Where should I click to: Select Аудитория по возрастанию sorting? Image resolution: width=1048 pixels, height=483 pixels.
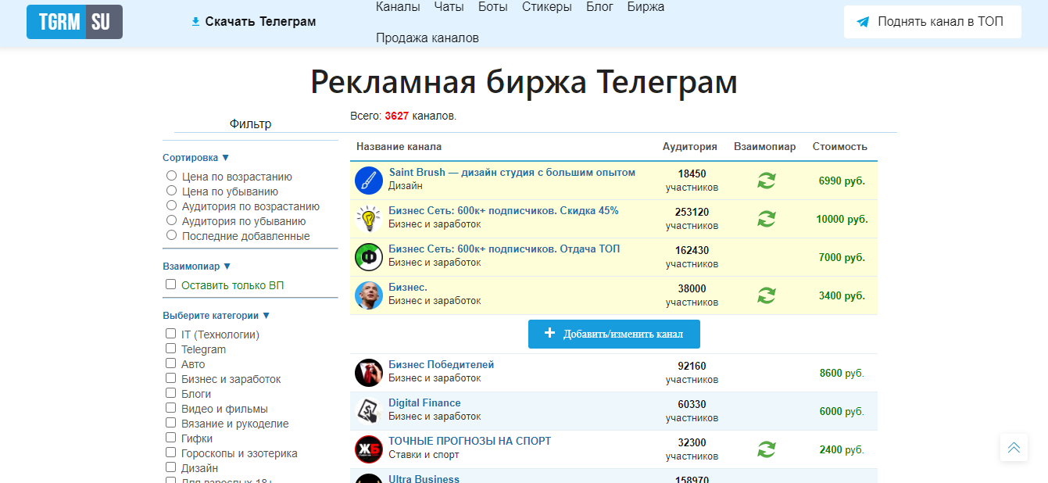[171, 206]
